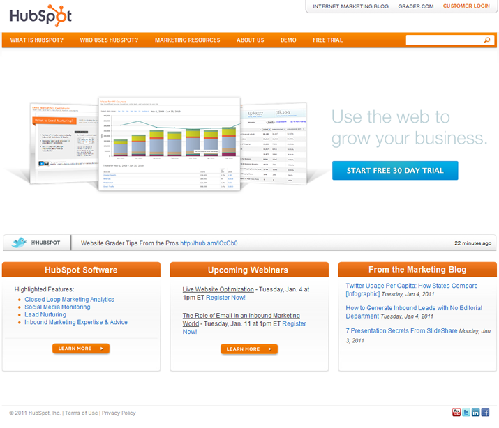Open the @HUBSPOT Twitter handle
This screenshot has height=428, width=499.
45,243
